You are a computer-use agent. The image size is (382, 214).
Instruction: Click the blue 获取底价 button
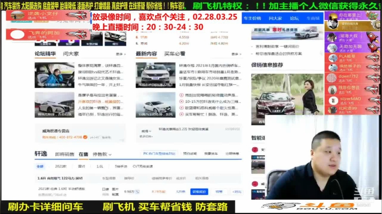click(x=199, y=192)
